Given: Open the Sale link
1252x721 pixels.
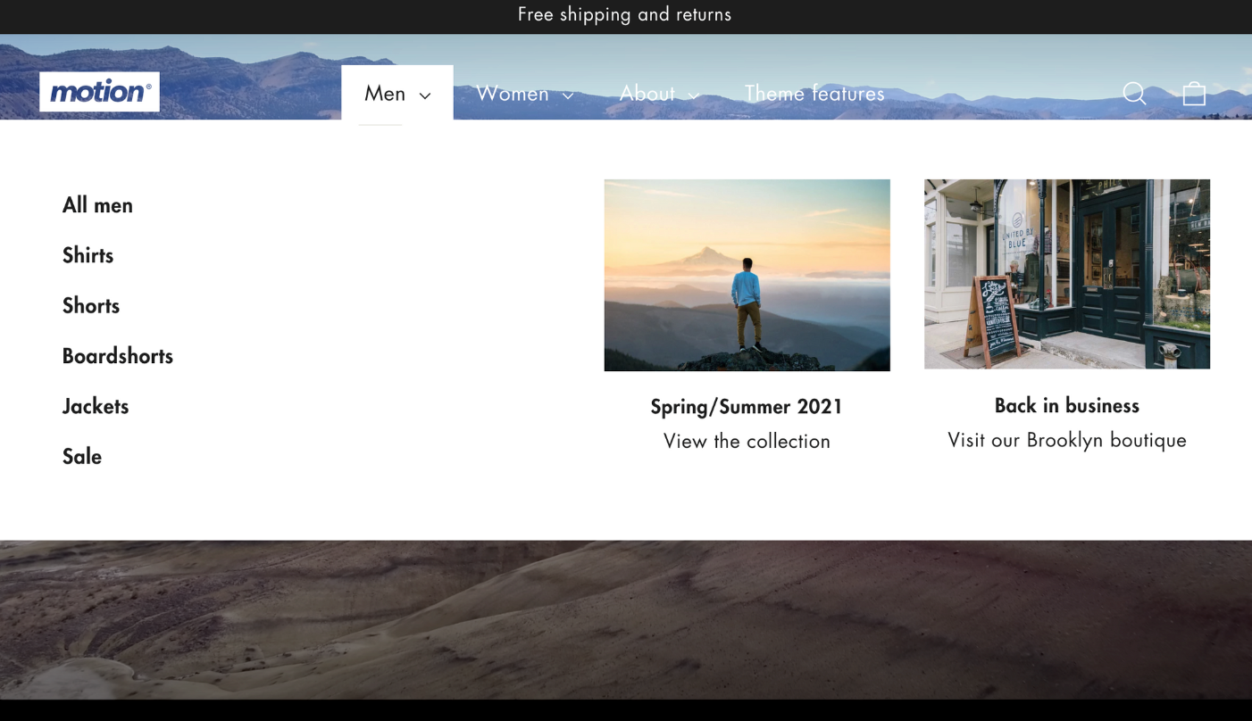Looking at the screenshot, I should (82, 456).
